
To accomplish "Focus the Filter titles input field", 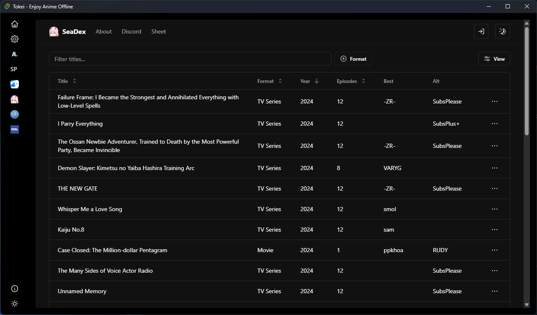I will 190,59.
